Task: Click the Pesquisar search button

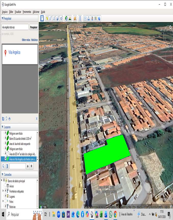Action: 34,27
